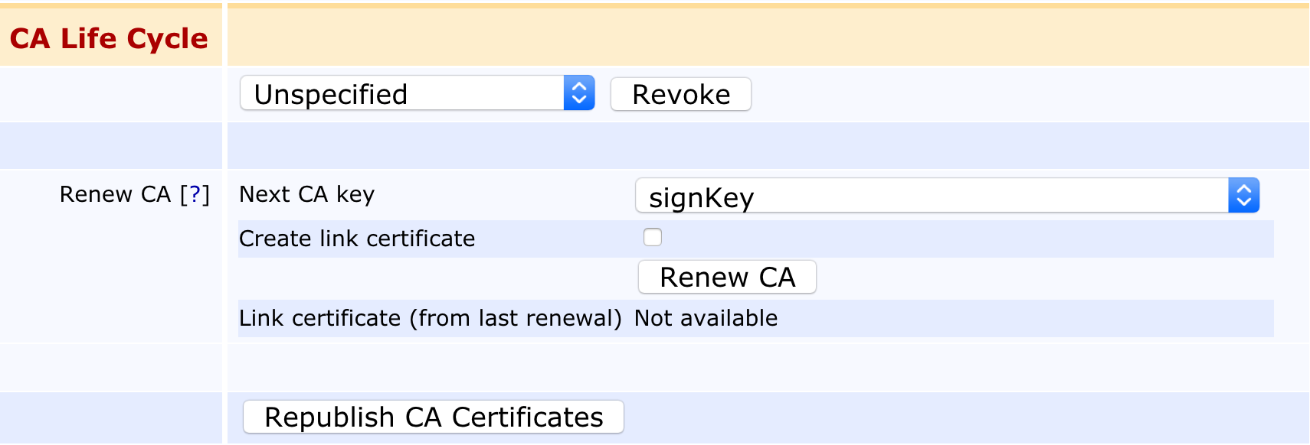The height and width of the screenshot is (445, 1310).
Task: Click Link certificate (from last renewal) label
Action: pyautogui.click(x=430, y=318)
